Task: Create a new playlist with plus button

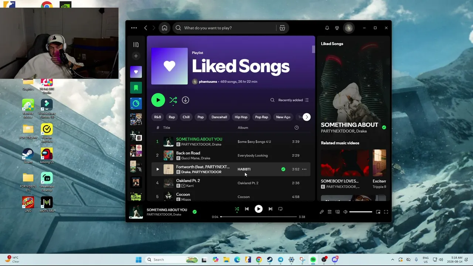Action: (x=136, y=56)
